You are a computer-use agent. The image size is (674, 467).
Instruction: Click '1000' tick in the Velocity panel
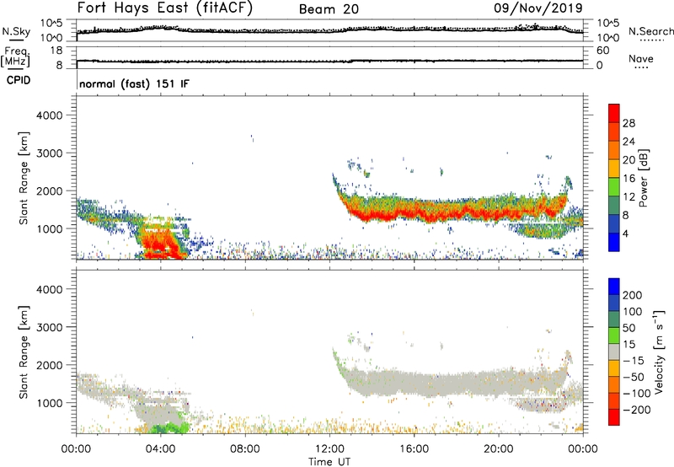click(50, 403)
